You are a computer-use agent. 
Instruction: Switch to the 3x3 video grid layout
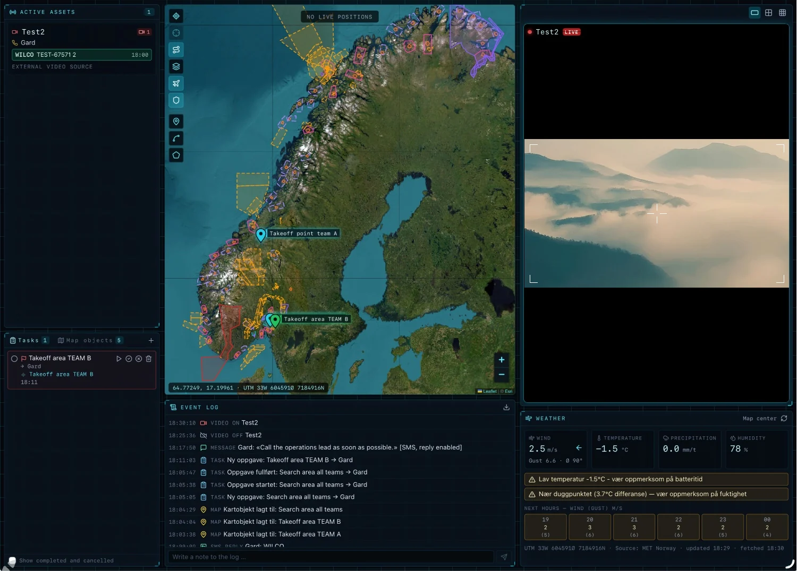point(783,13)
